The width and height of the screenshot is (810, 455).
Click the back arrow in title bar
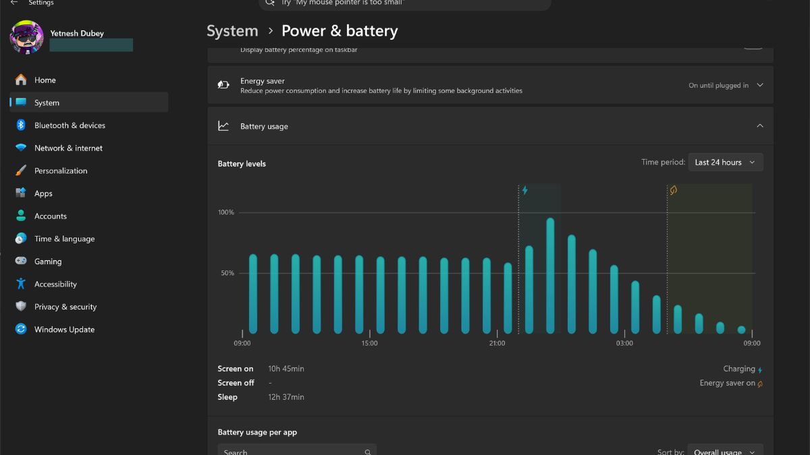(14, 3)
